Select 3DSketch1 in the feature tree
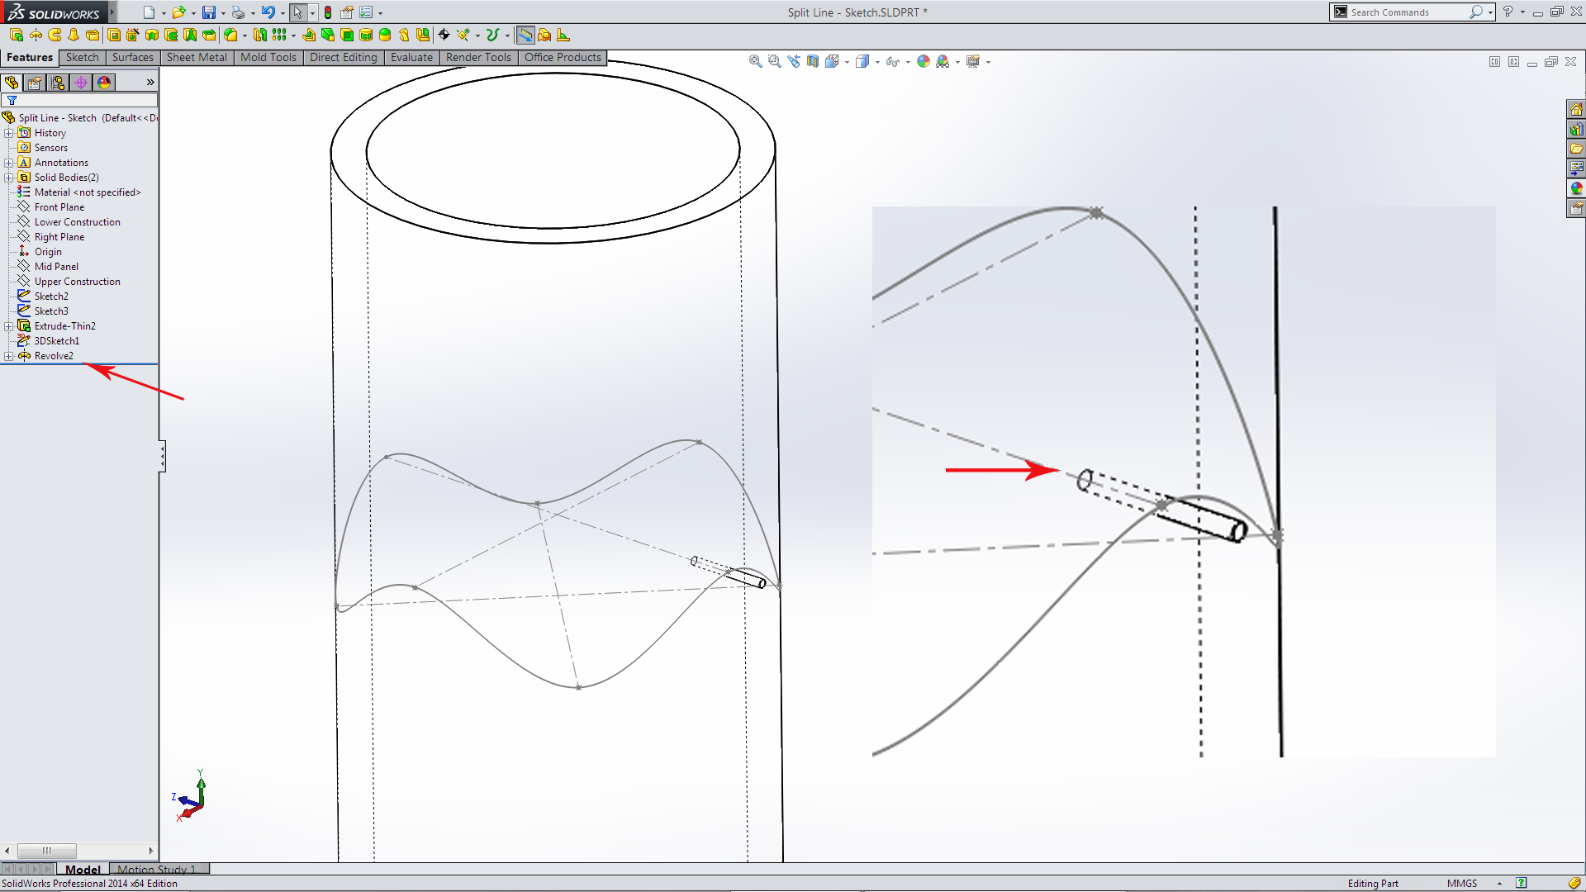 tap(56, 341)
